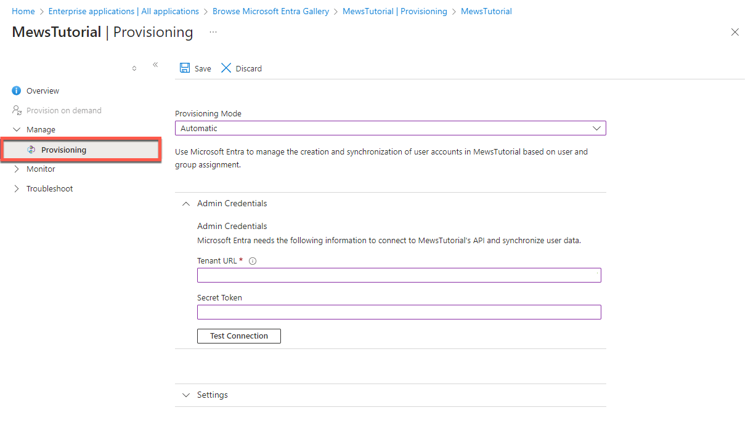
Task: Focus the Tenant URL input field
Action: coord(399,275)
